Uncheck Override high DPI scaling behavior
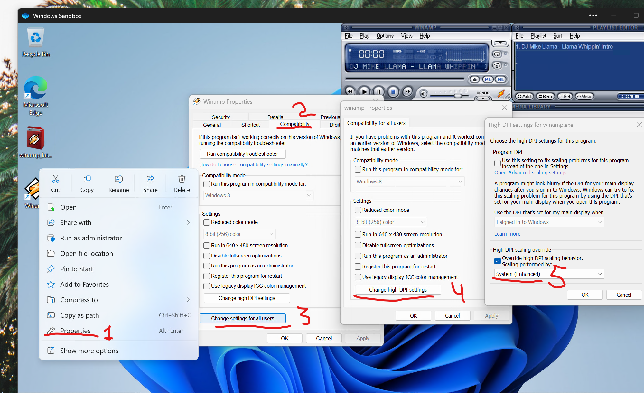 pyautogui.click(x=498, y=261)
